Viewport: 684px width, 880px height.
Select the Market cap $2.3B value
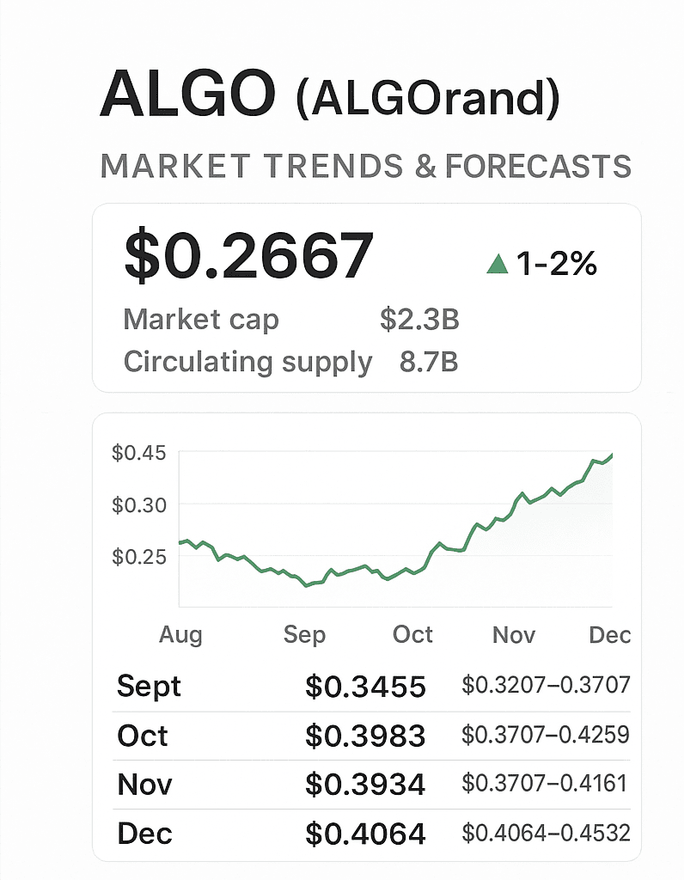pyautogui.click(x=419, y=321)
